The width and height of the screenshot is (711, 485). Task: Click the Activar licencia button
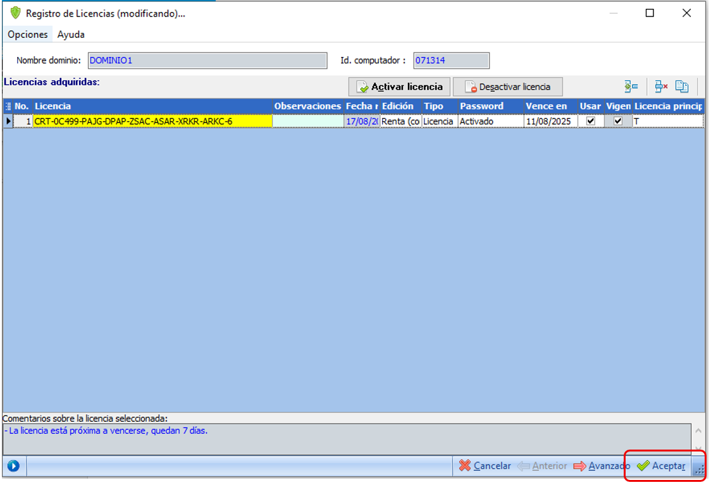pyautogui.click(x=399, y=87)
